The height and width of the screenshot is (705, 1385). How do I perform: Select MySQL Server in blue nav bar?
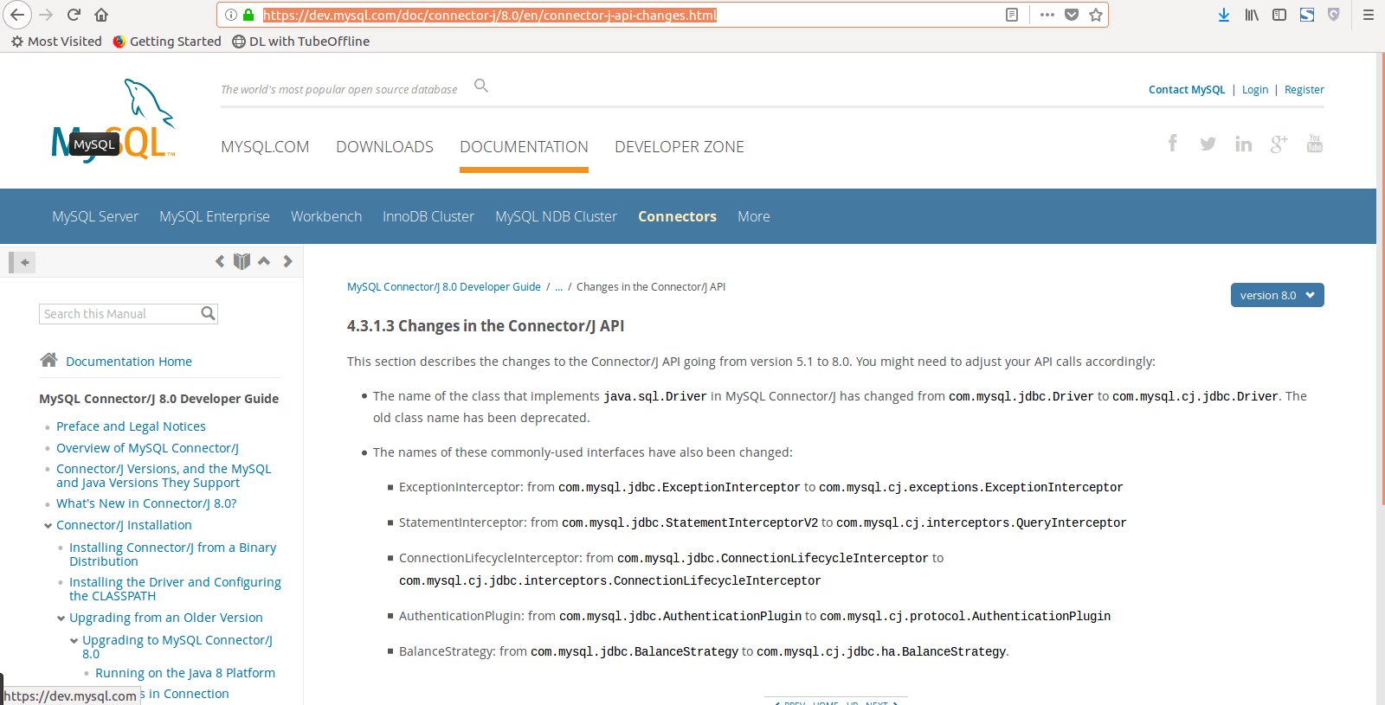click(95, 216)
